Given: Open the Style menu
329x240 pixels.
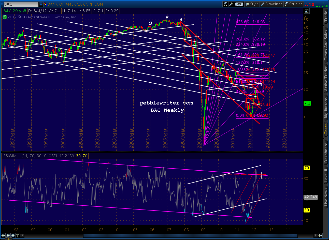Looking at the screenshot, I should pos(252,4).
